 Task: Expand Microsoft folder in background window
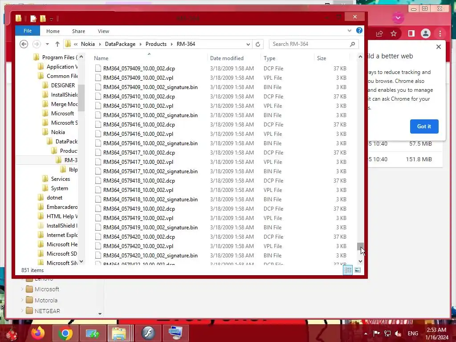22,289
